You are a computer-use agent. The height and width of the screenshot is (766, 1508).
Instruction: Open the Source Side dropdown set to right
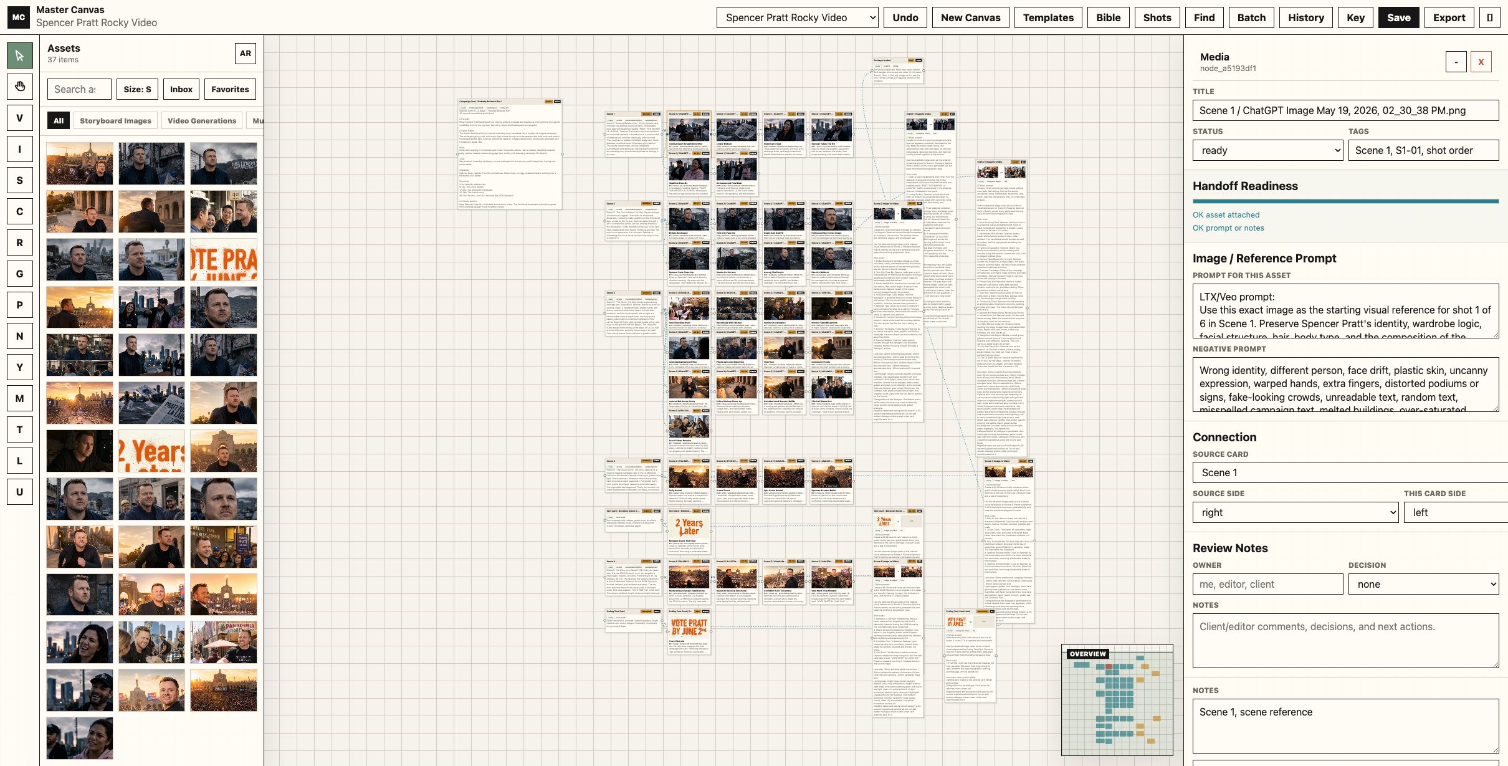click(x=1295, y=512)
